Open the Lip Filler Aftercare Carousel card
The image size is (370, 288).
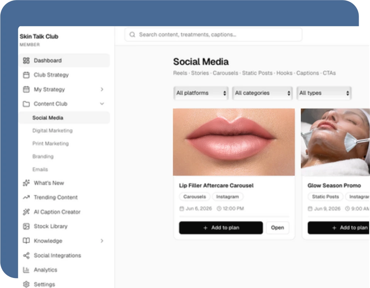[277, 228]
